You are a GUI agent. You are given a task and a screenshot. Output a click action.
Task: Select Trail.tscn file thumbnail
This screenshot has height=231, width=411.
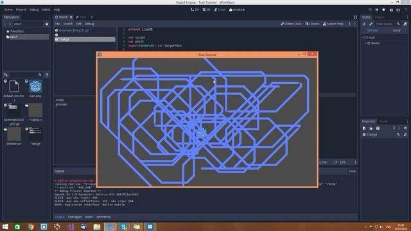(x=35, y=112)
